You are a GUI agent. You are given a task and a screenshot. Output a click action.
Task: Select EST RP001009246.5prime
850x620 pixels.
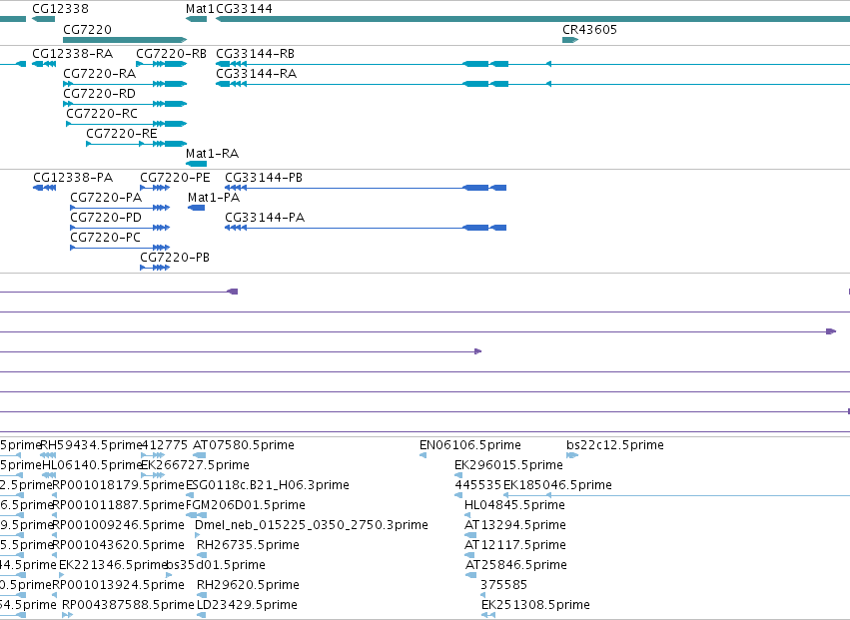tap(54, 535)
